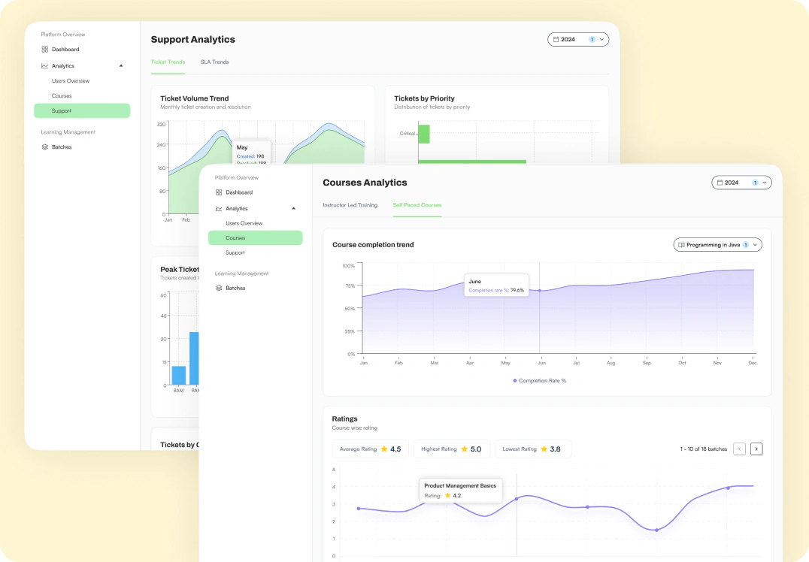This screenshot has width=809, height=562.
Task: Click the Tickets by Priority heading
Action: tap(424, 98)
